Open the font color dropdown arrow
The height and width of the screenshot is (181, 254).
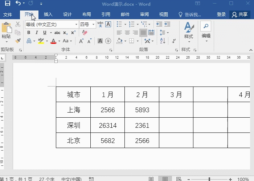point(59,41)
